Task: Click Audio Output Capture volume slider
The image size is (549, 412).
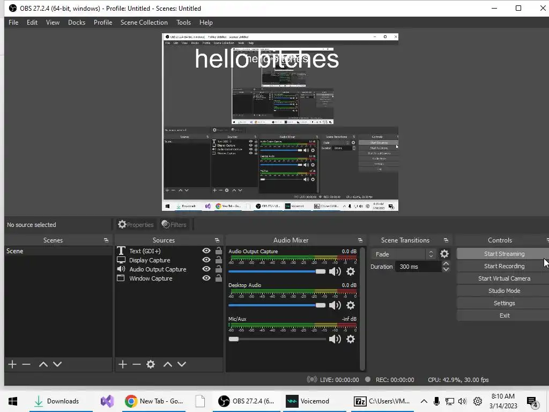Action: point(277,271)
